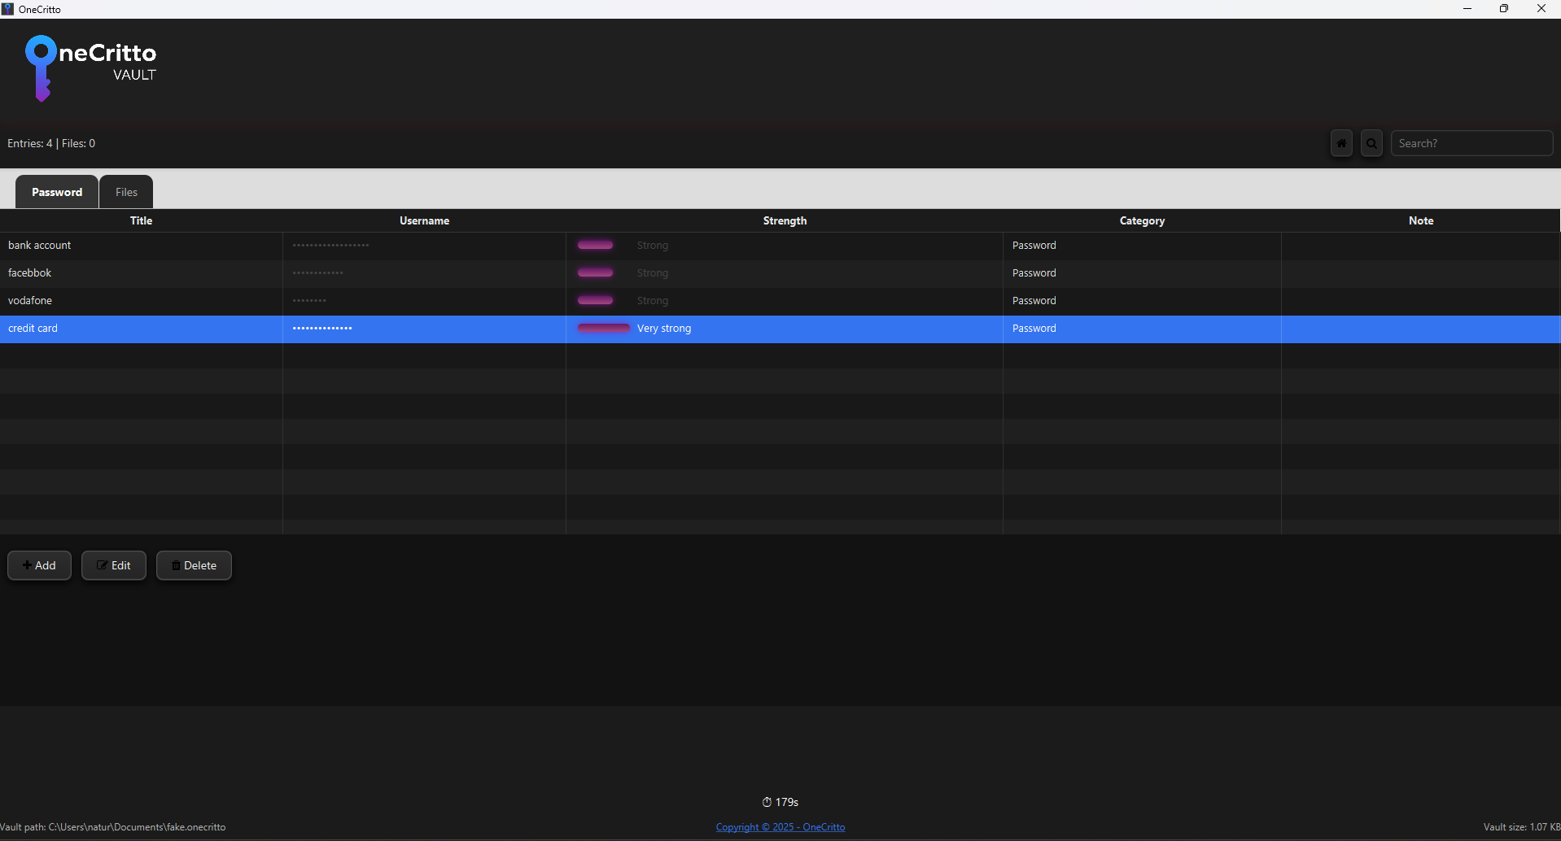Click the credit card strength bar
The height and width of the screenshot is (841, 1561).
click(602, 328)
